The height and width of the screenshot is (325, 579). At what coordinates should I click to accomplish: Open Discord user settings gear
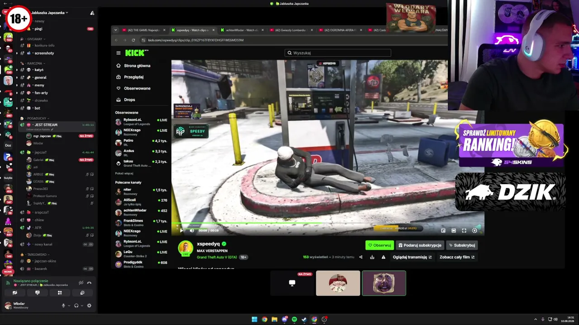coord(89,306)
